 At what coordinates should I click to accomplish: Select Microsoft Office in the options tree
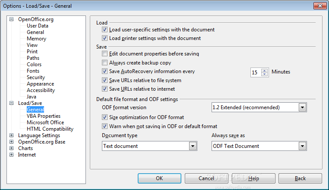45,123
